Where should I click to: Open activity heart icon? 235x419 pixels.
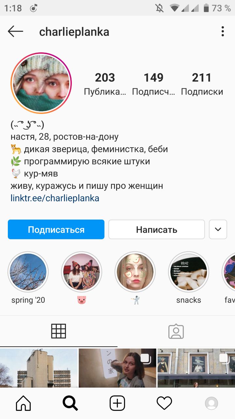164,403
